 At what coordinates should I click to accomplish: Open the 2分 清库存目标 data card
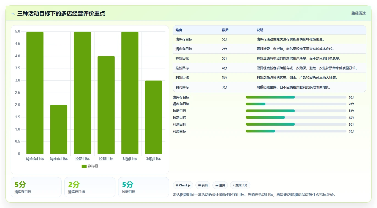pos(90,187)
